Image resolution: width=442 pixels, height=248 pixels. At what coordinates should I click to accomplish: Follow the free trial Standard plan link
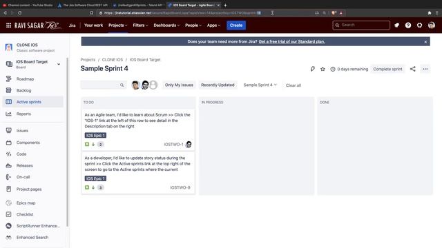click(291, 41)
